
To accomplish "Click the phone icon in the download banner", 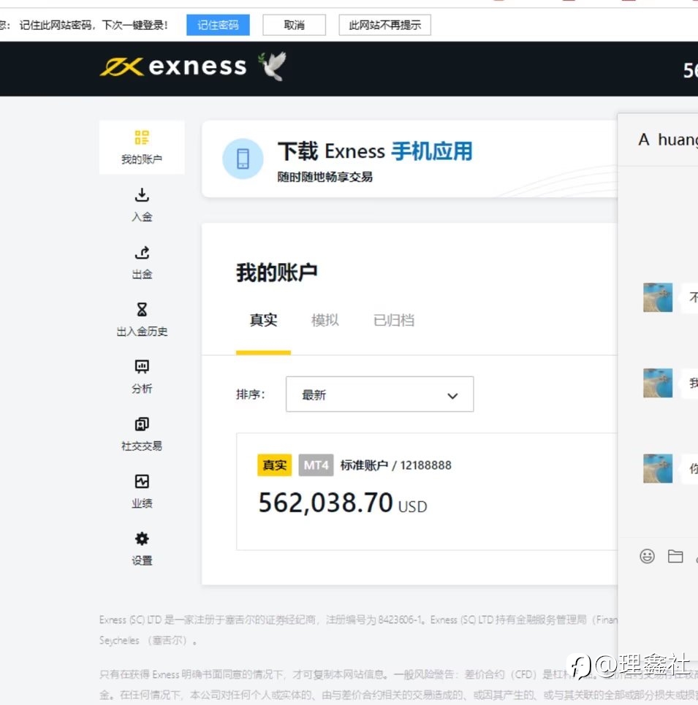I will [x=243, y=159].
